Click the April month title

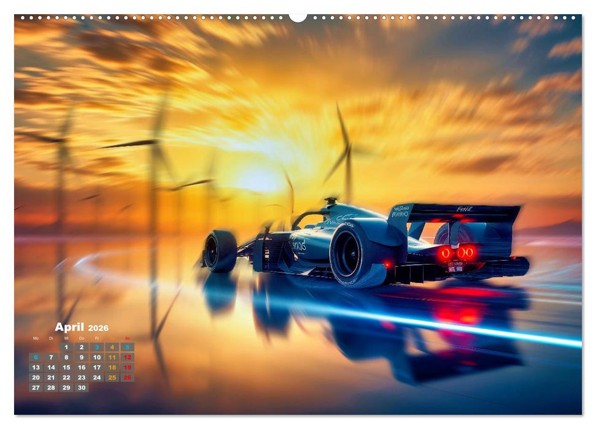[70, 327]
